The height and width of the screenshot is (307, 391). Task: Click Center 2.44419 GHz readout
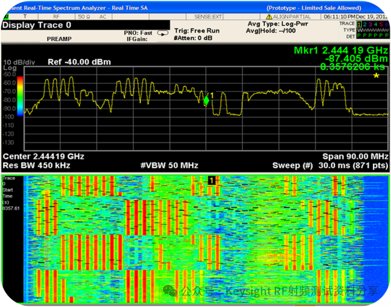[x=44, y=157]
